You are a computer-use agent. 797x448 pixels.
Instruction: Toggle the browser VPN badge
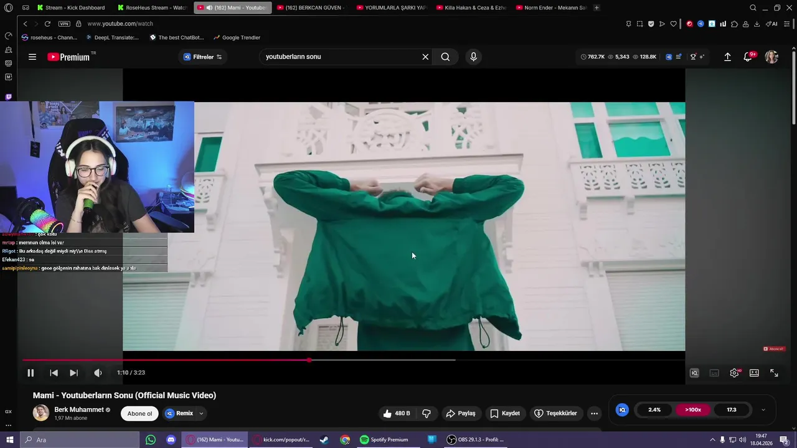pos(64,24)
